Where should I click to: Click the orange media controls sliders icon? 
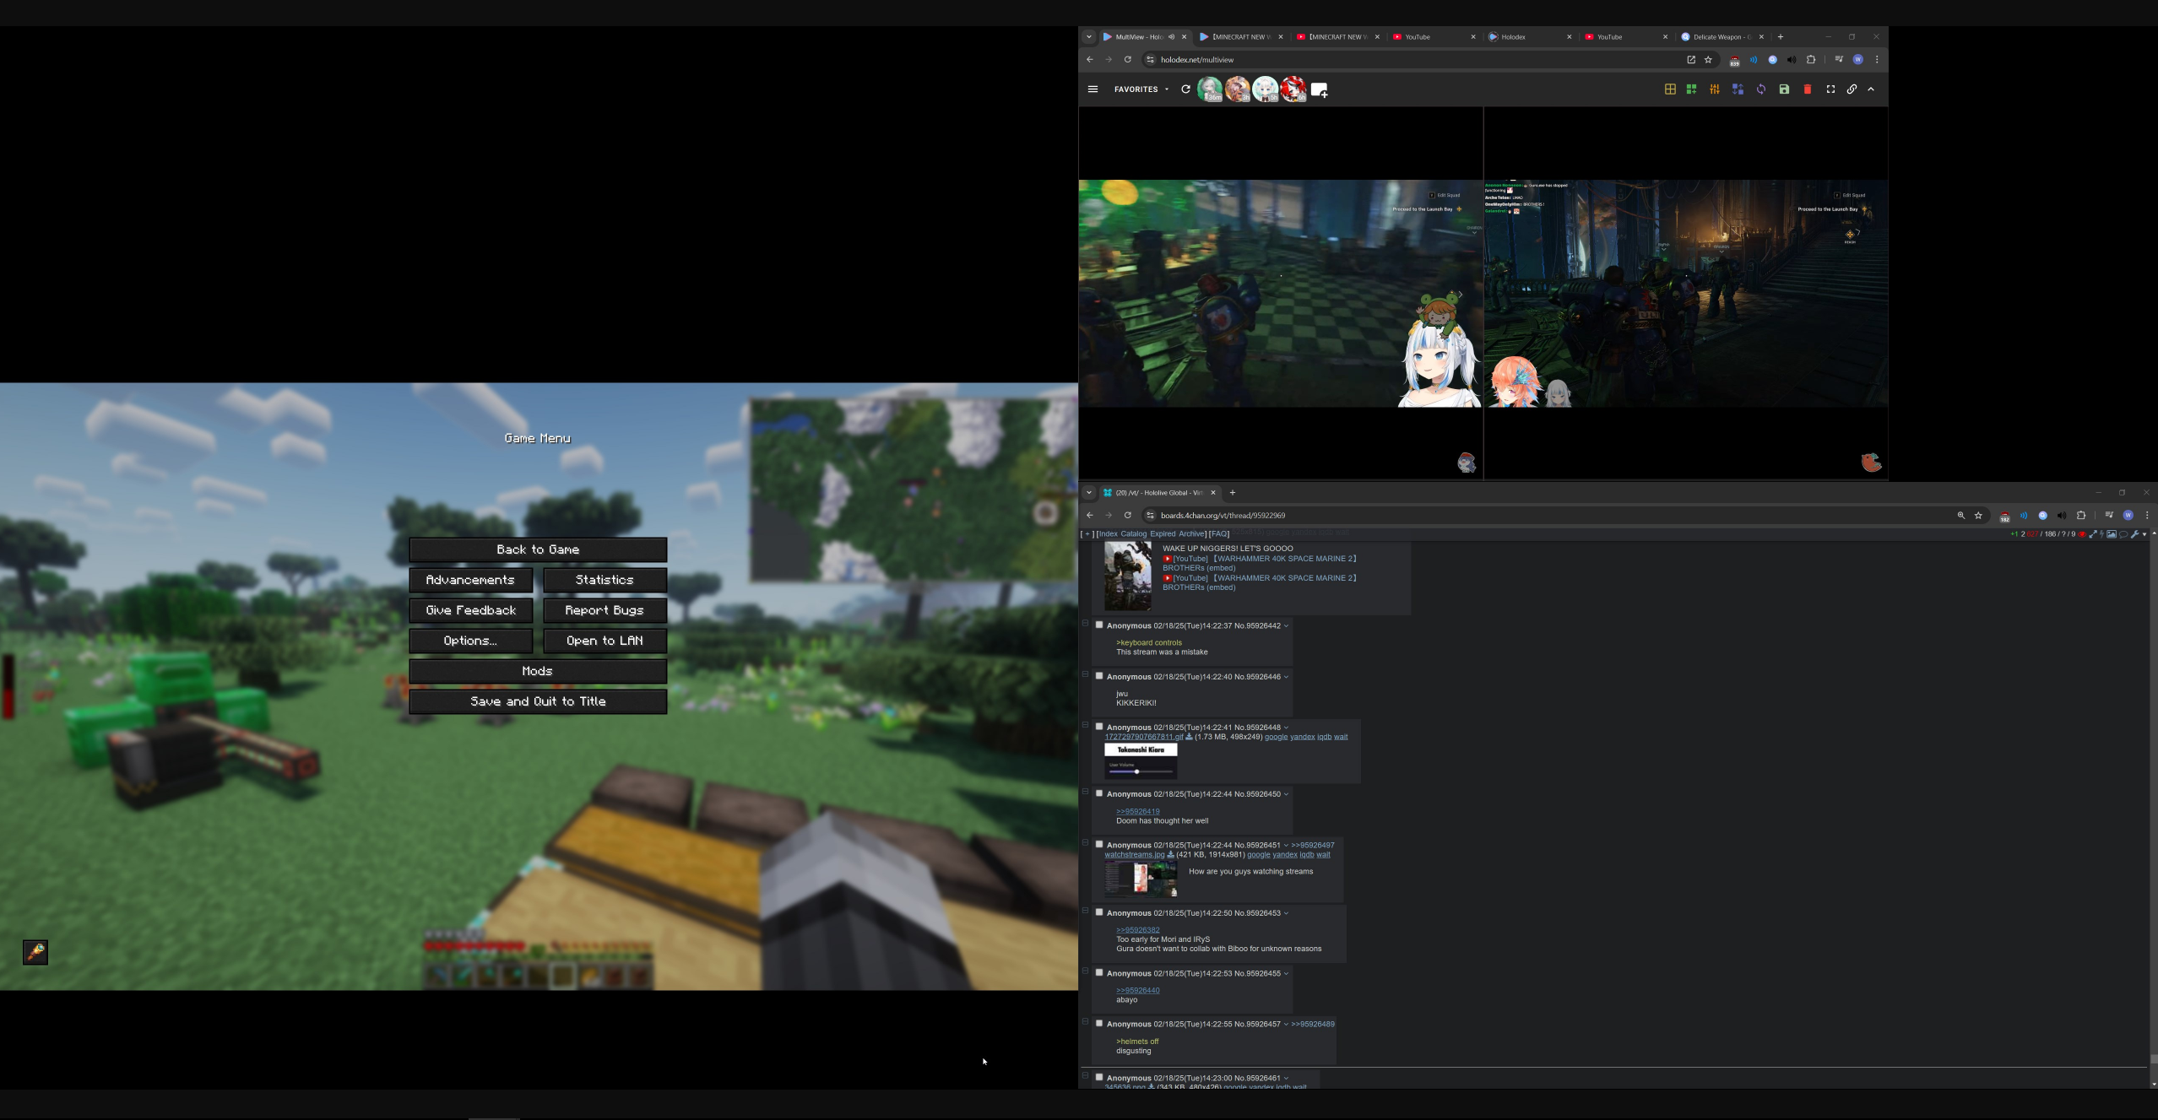1714,89
